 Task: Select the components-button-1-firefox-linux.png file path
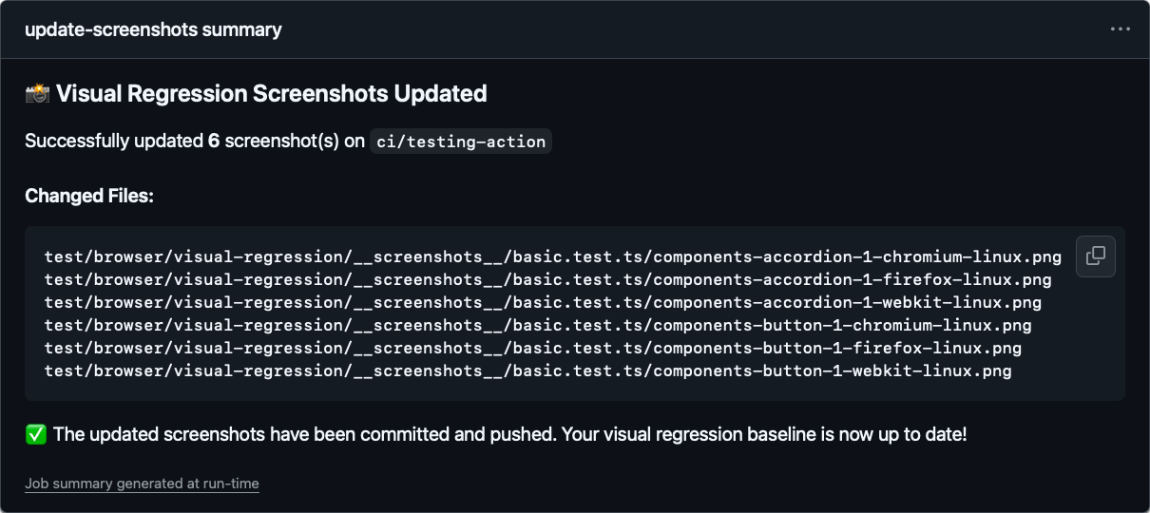coord(532,349)
